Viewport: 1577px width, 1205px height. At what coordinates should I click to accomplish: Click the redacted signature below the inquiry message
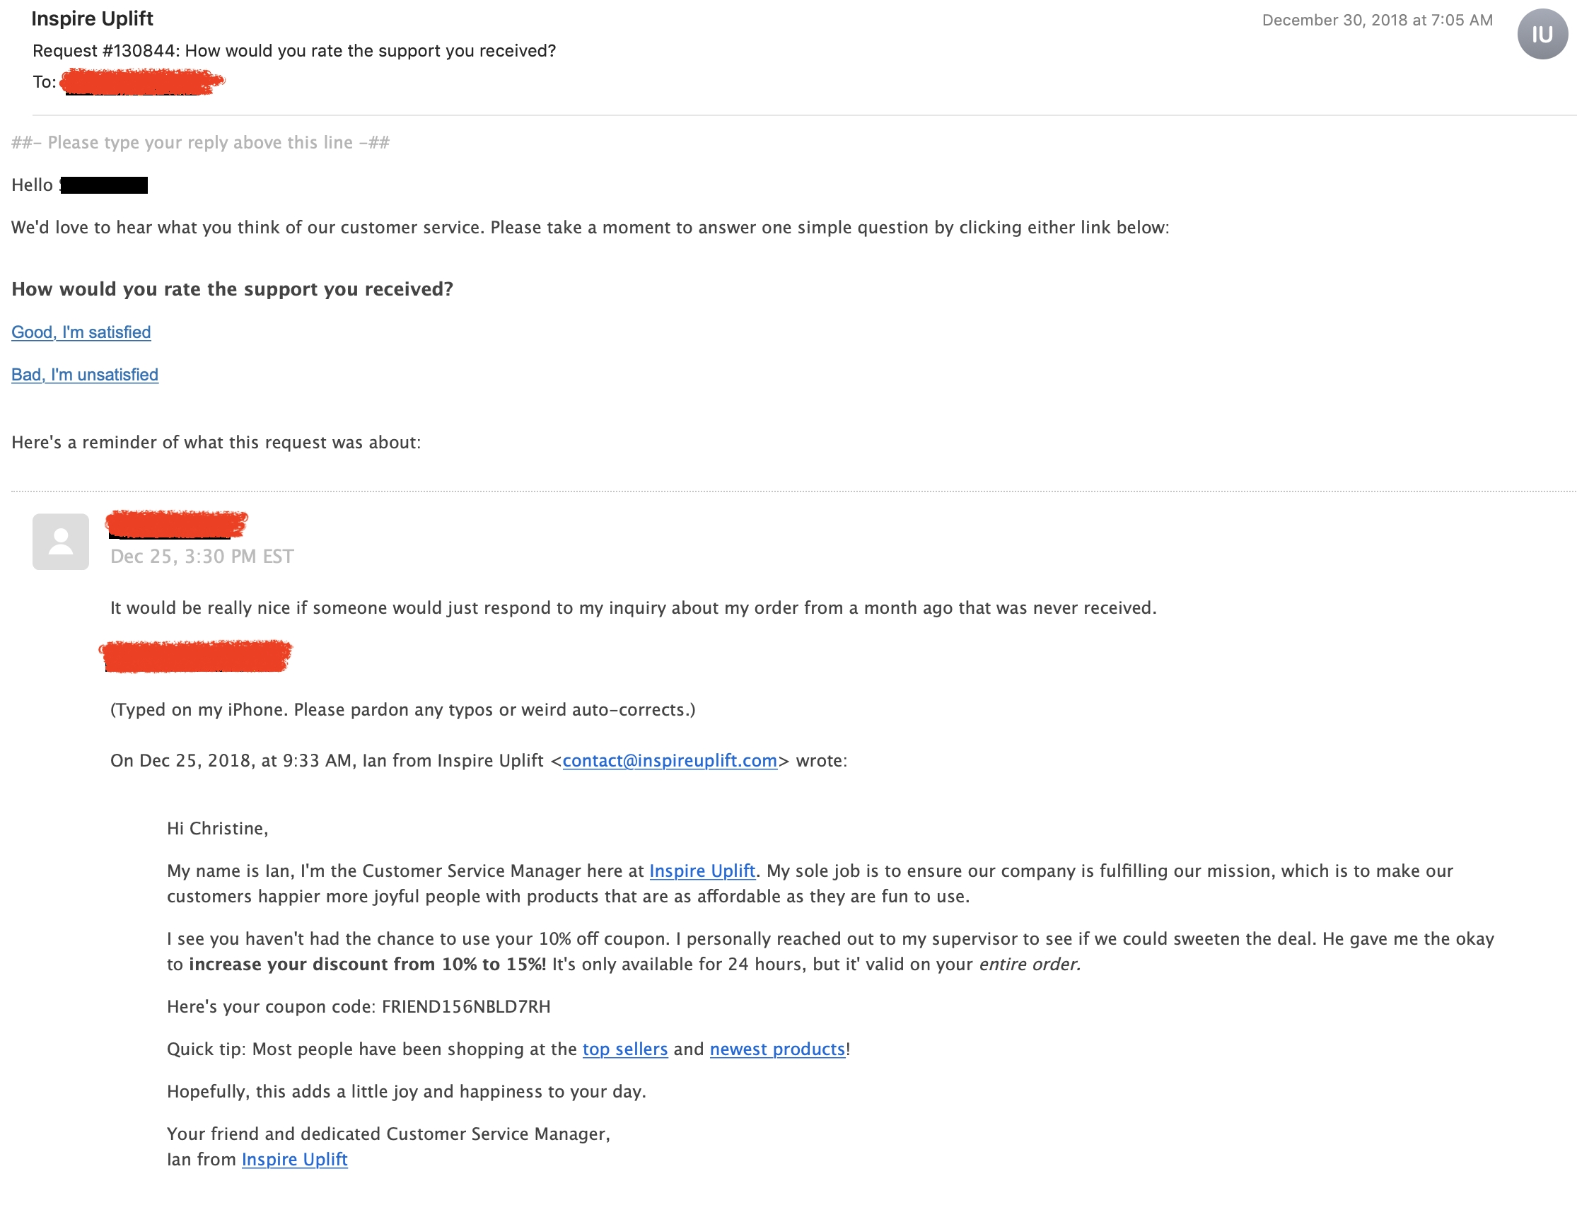pos(195,656)
